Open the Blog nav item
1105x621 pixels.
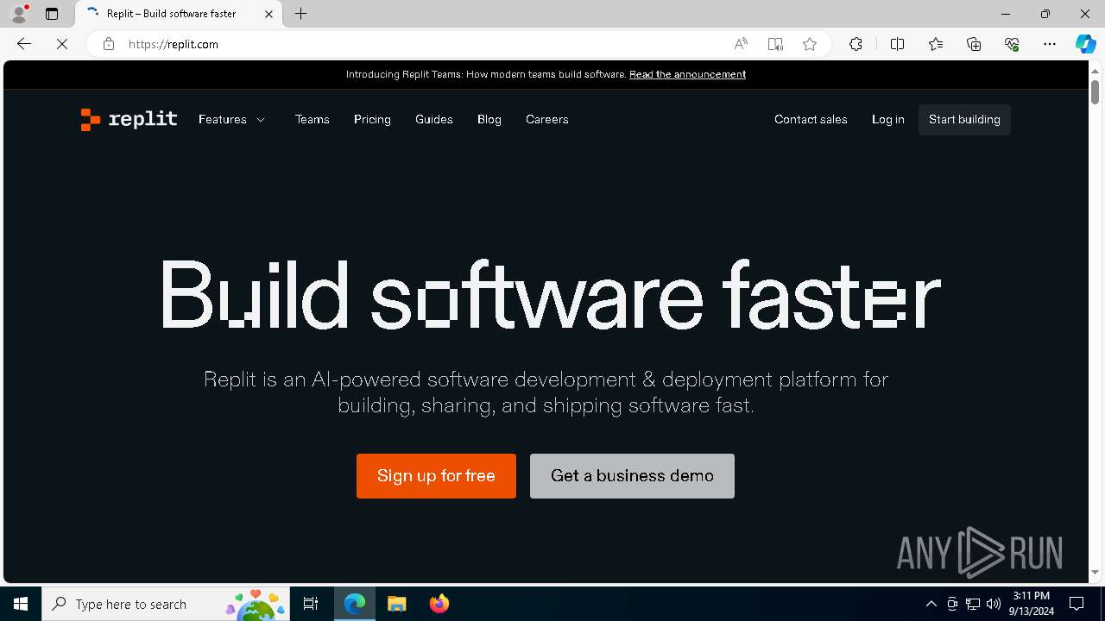[x=489, y=119]
